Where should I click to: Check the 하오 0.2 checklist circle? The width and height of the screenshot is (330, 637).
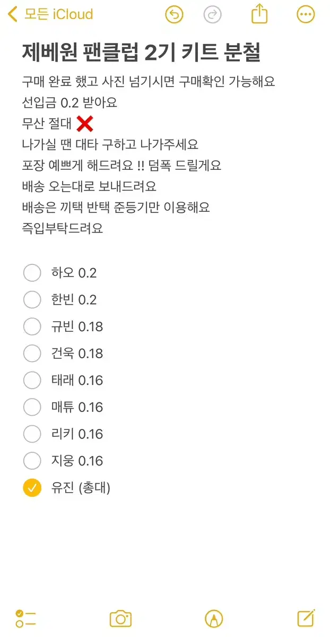click(x=32, y=273)
